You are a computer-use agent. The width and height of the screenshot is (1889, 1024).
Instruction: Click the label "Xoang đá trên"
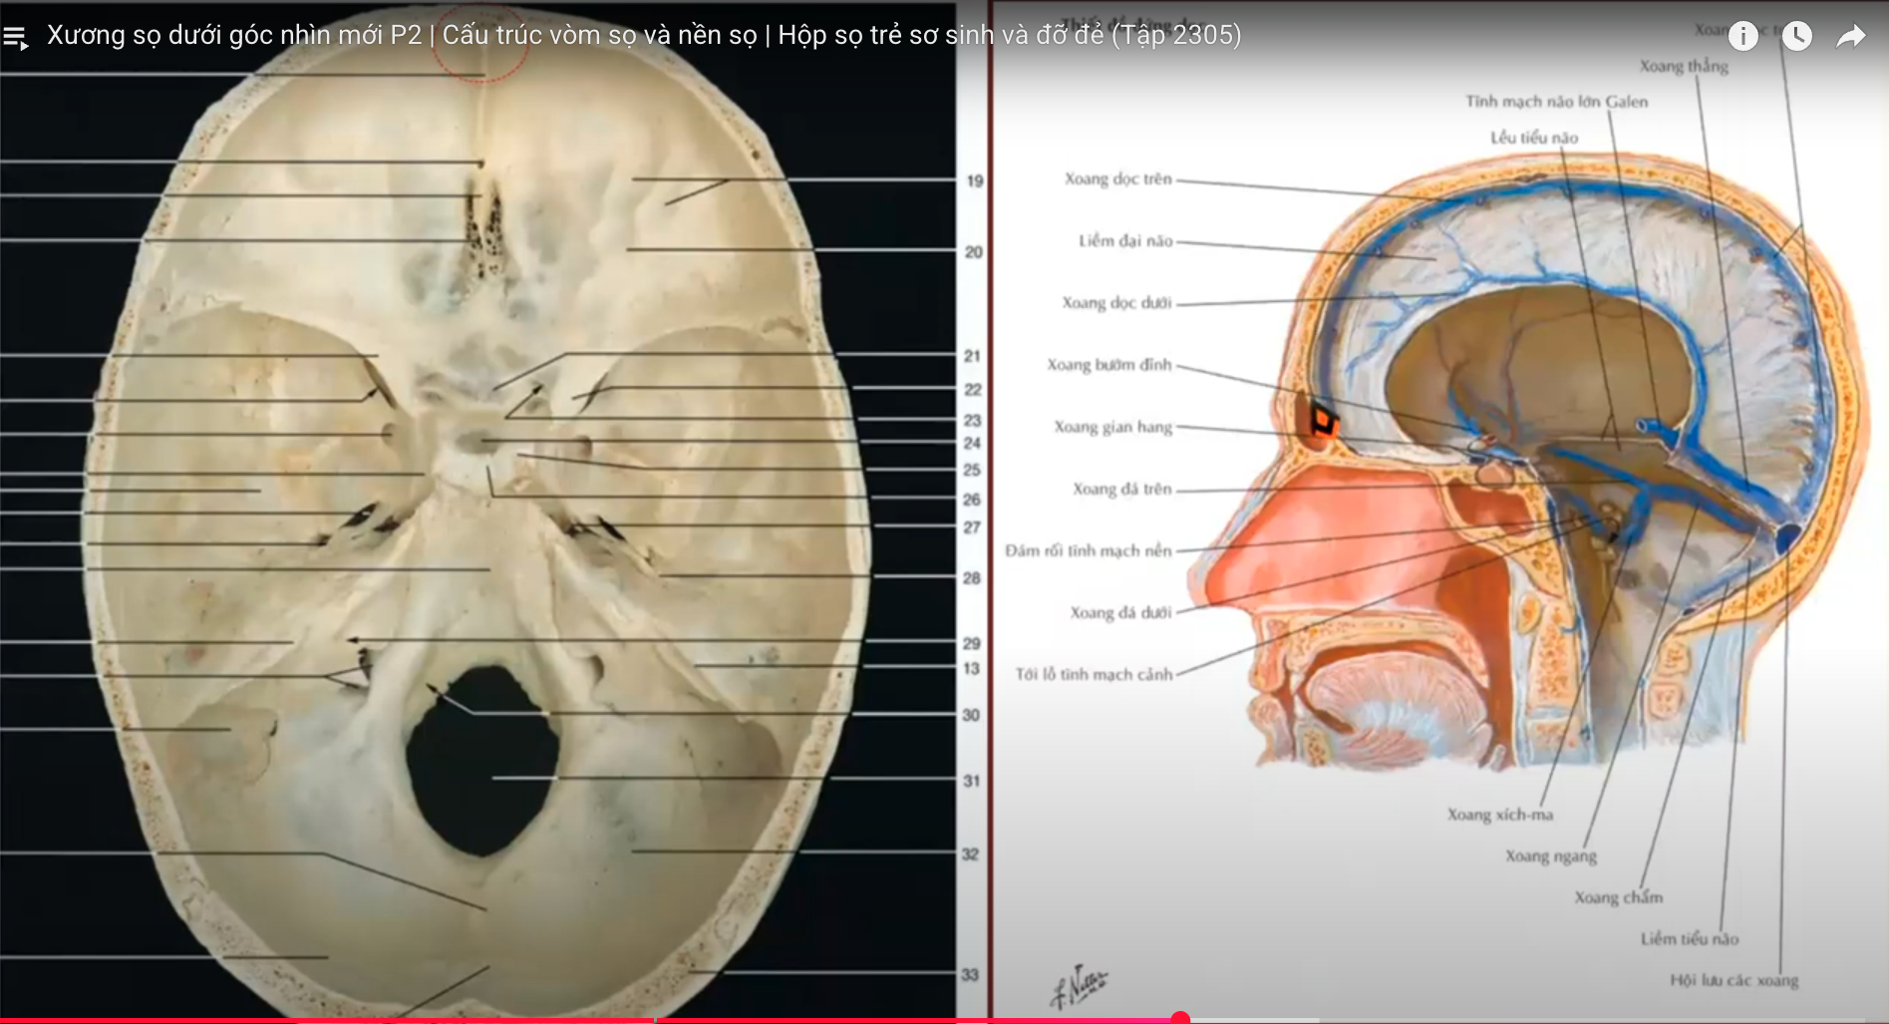1121,489
